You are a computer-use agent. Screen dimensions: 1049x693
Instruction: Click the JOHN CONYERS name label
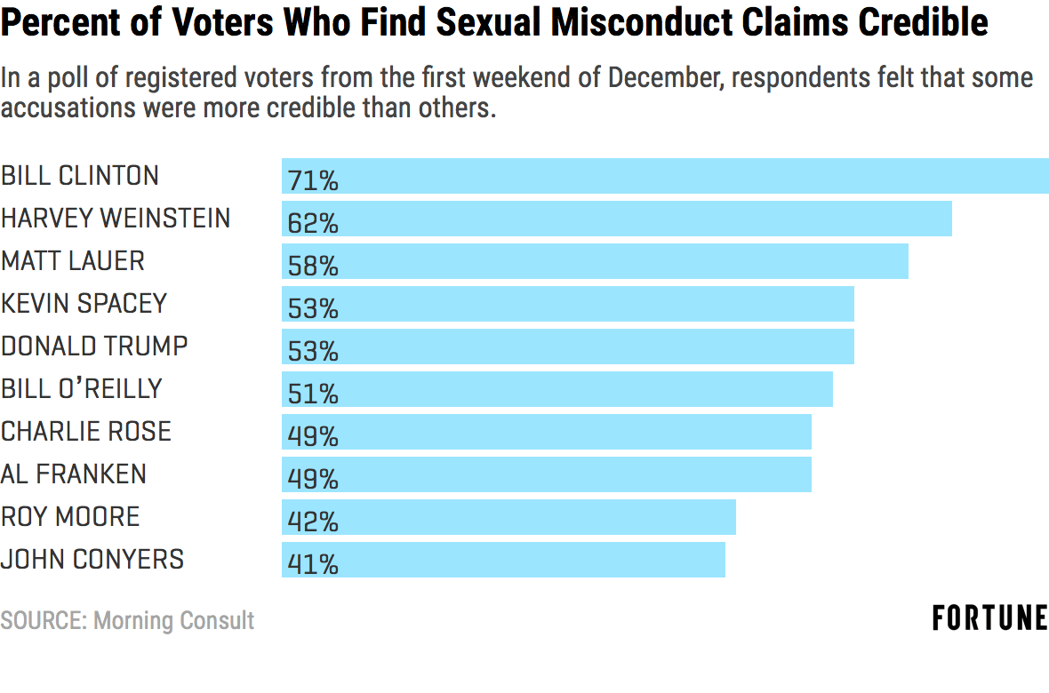pos(92,560)
